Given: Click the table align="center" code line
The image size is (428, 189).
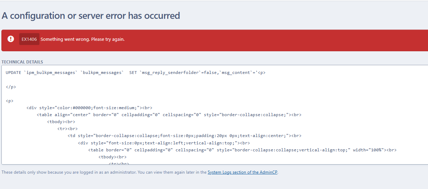Looking at the screenshot, I should pyautogui.click(x=169, y=115).
